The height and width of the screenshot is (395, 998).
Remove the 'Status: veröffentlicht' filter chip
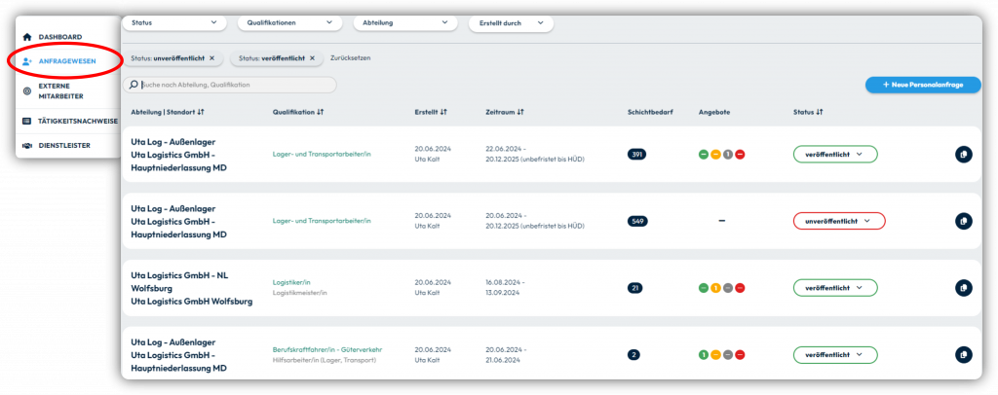pos(312,57)
